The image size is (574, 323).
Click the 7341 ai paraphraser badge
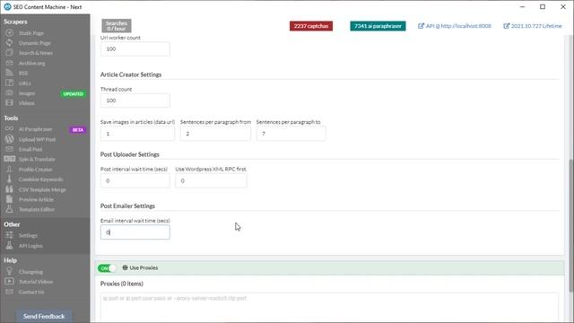click(378, 26)
